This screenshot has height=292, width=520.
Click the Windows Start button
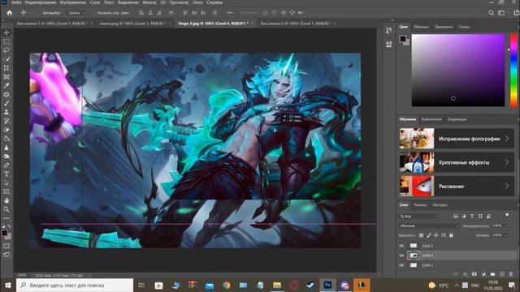[x=7, y=285]
